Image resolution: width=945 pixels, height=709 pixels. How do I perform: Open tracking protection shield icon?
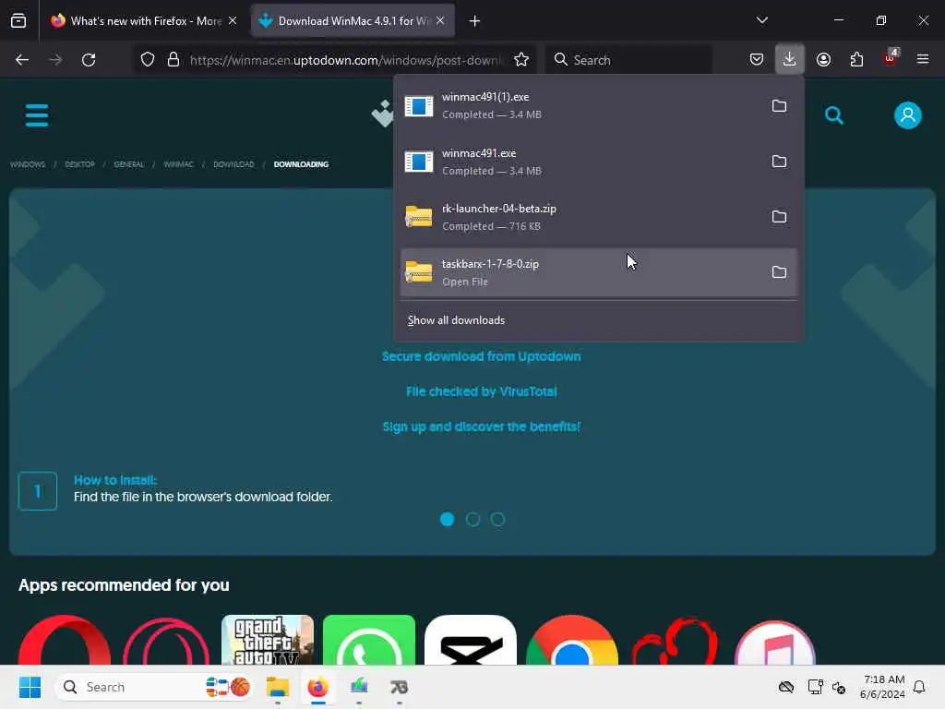[148, 60]
